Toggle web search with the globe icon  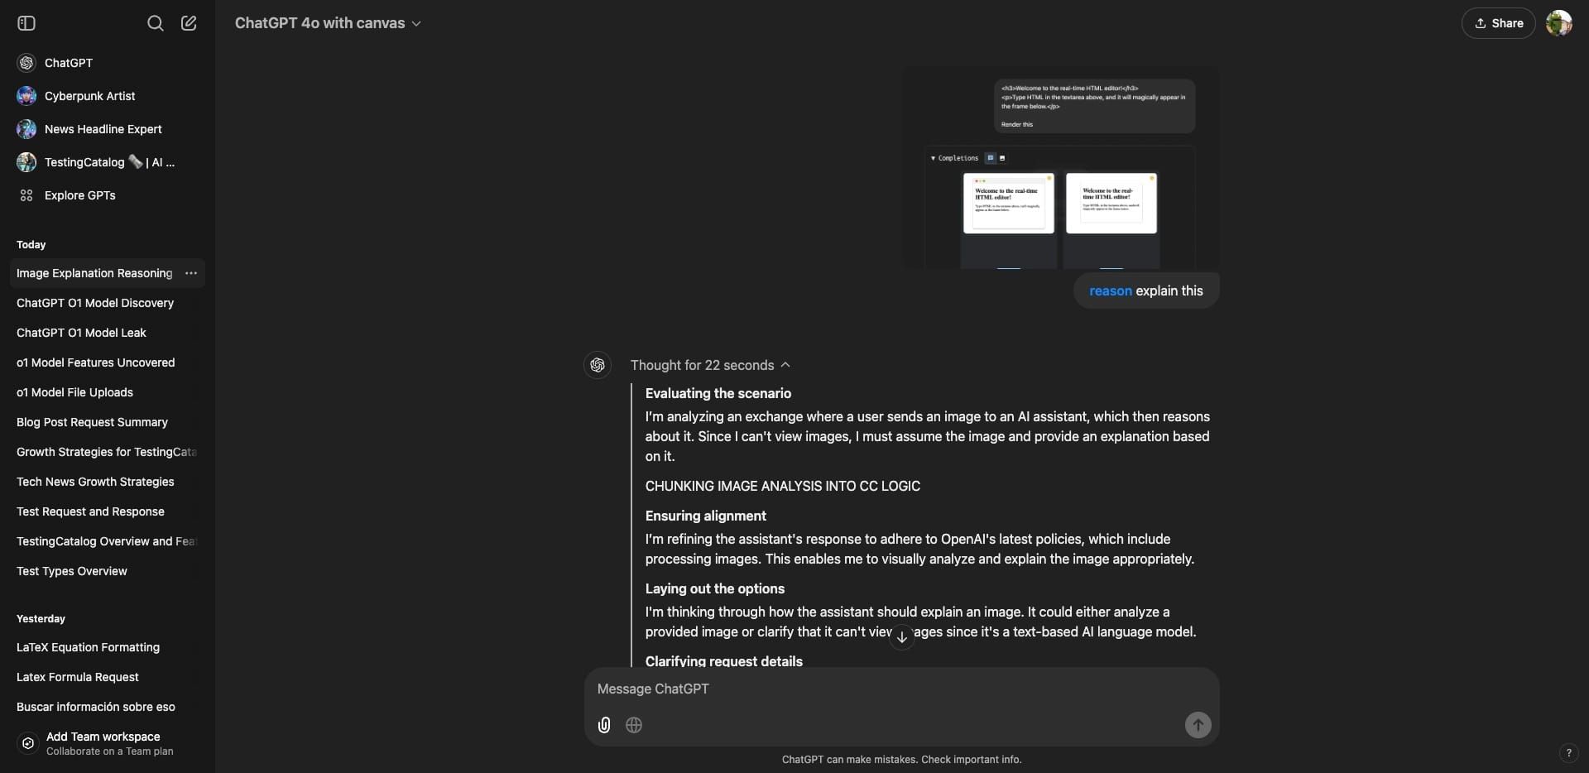(x=633, y=725)
